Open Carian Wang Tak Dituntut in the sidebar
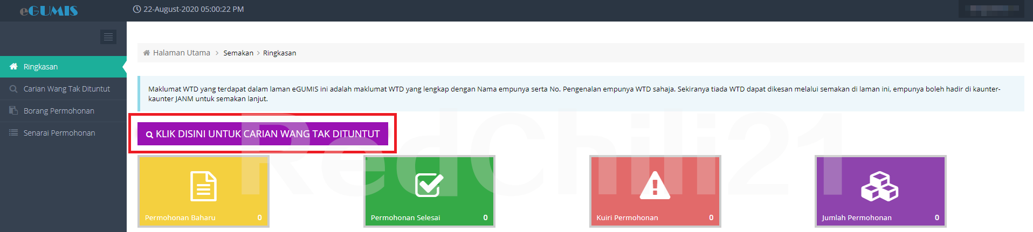Image resolution: width=1033 pixels, height=232 pixels. [67, 89]
